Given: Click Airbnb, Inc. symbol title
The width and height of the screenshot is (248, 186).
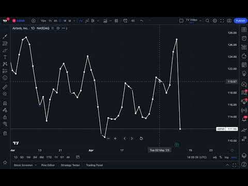Looking at the screenshot, I should (x=20, y=28).
